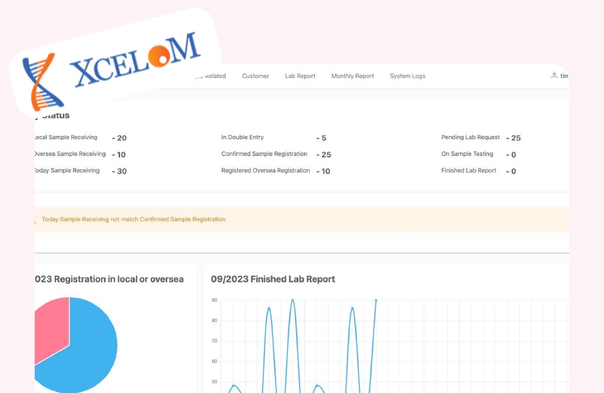Click the sample receiving mismatch warning banner
The height and width of the screenshot is (393, 604).
point(134,219)
